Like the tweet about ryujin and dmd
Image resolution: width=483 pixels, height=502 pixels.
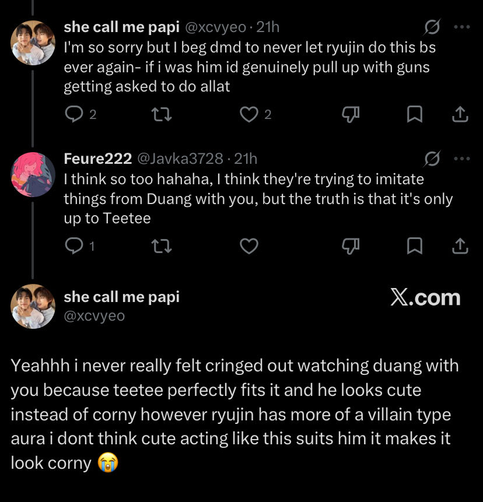coord(249,114)
